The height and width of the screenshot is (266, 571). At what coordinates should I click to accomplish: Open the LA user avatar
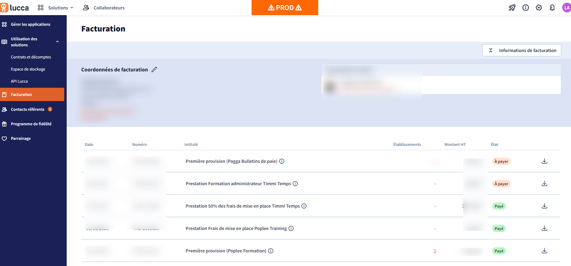coord(566,8)
